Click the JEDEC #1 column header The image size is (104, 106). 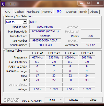(37, 53)
